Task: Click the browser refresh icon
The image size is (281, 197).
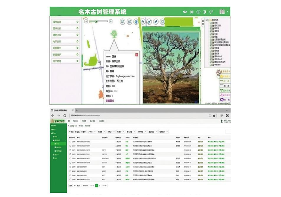Action: pyautogui.click(x=65, y=115)
